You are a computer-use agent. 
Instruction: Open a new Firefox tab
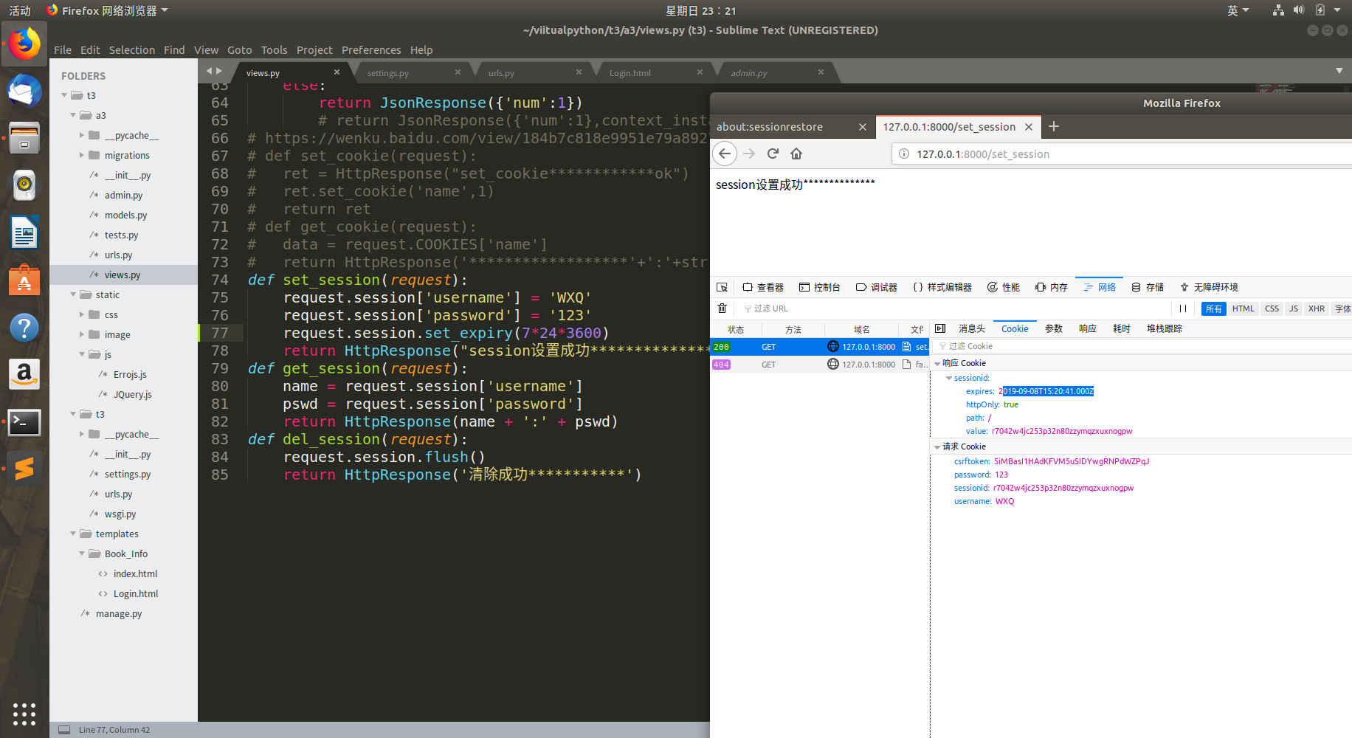(1054, 126)
